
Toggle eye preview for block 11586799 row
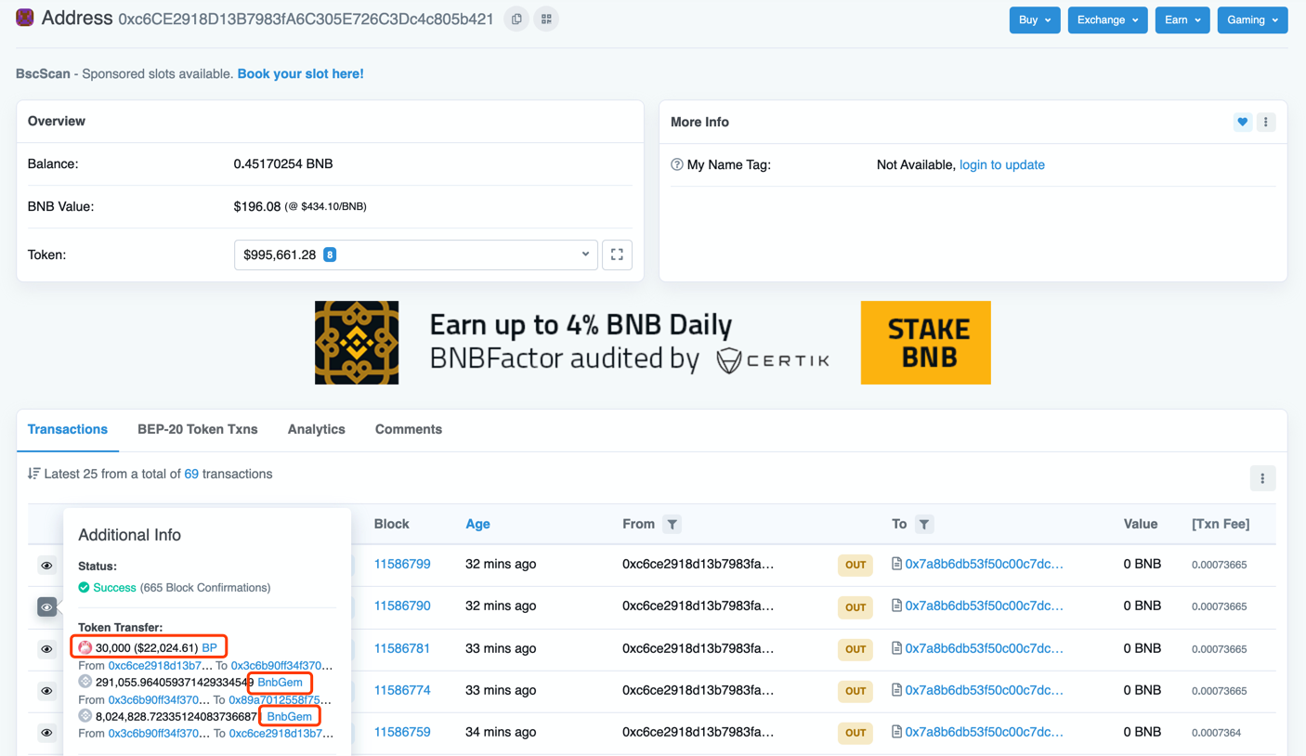(x=46, y=566)
